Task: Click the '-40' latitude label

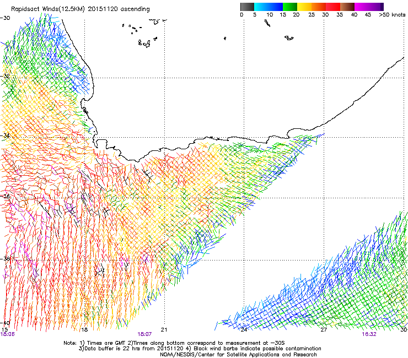Action: click(x=5, y=323)
